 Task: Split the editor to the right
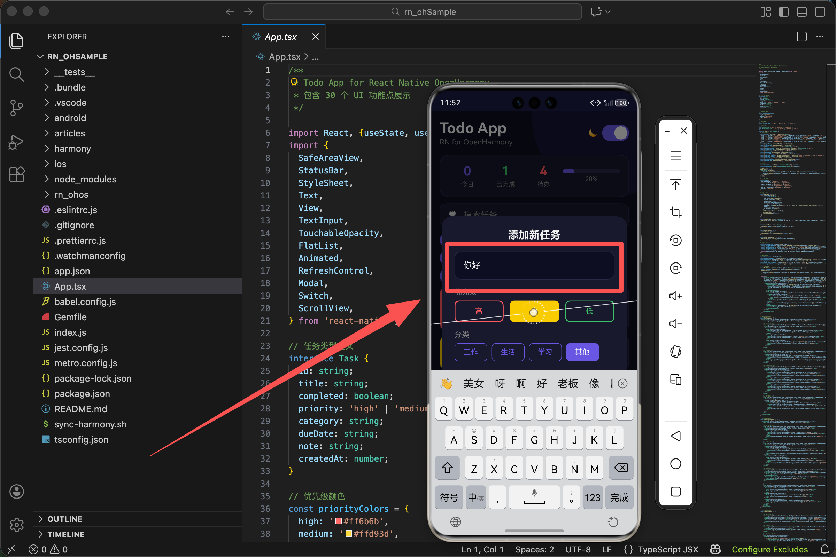click(802, 37)
